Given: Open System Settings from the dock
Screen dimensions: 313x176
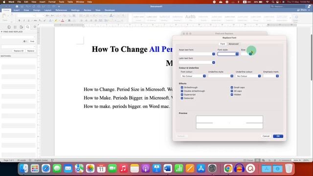Looking at the screenshot, I should pyautogui.click(x=212, y=168).
